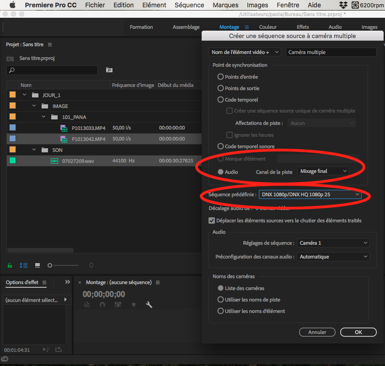The width and height of the screenshot is (385, 366).
Task: Uncheck Déplacer les éléments sources checkbox
Action: (x=211, y=221)
